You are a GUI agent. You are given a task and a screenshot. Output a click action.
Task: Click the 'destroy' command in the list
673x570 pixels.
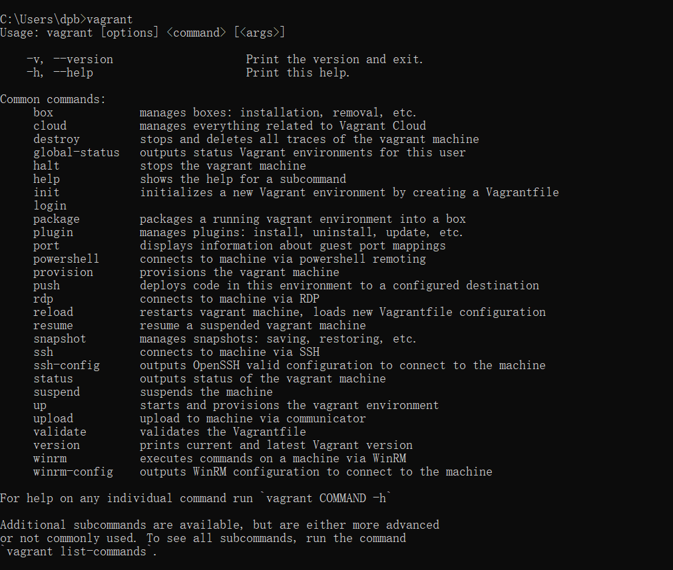(56, 140)
